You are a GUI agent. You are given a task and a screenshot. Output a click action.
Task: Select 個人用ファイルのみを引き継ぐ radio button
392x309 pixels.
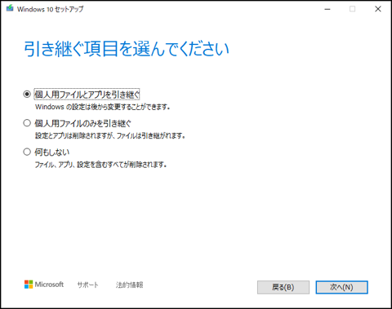tap(27, 123)
